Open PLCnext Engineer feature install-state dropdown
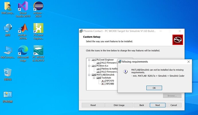198x115 pixels. tap(94, 60)
